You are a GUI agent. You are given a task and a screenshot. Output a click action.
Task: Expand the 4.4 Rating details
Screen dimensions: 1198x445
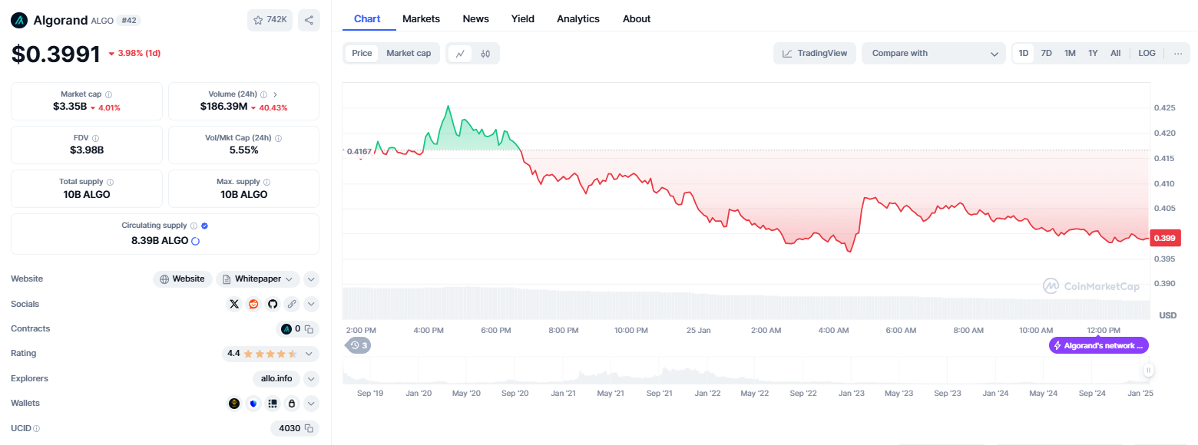coord(309,354)
